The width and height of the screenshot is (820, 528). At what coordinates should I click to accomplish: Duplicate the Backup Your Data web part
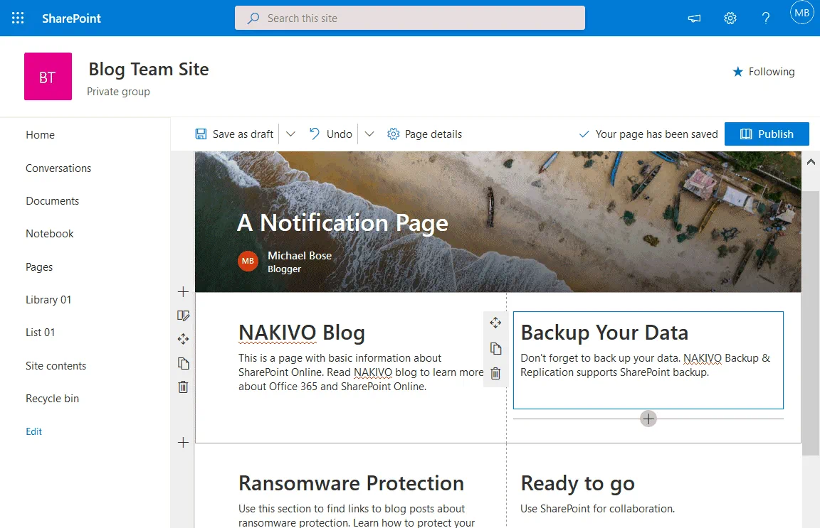pos(495,348)
